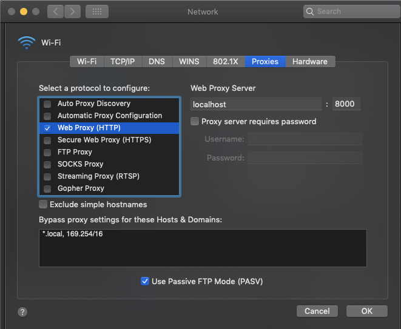Open help with the question mark button
The height and width of the screenshot is (329, 401).
(x=22, y=312)
